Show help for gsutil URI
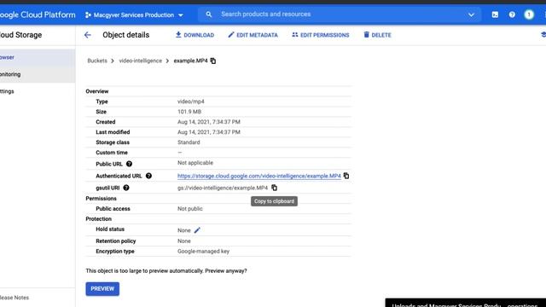 (x=126, y=188)
